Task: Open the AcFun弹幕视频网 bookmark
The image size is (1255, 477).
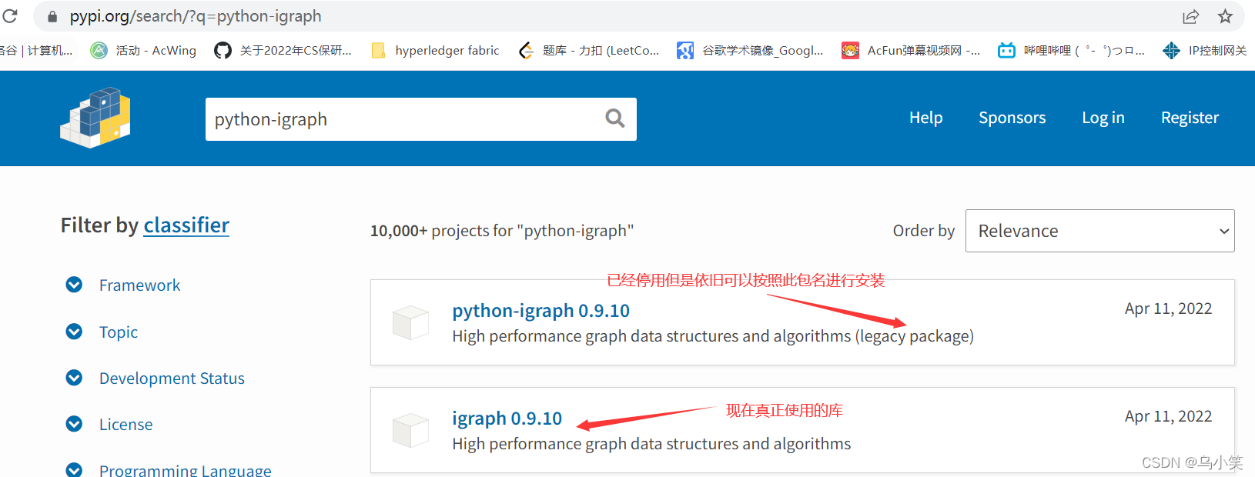Action: click(x=911, y=51)
